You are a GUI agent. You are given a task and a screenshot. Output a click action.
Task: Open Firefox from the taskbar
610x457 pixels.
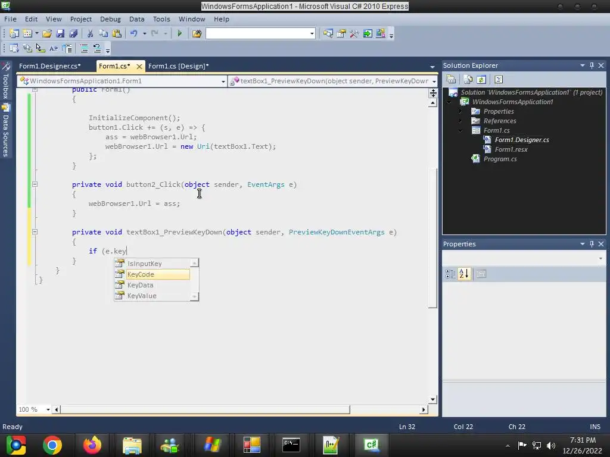point(92,445)
